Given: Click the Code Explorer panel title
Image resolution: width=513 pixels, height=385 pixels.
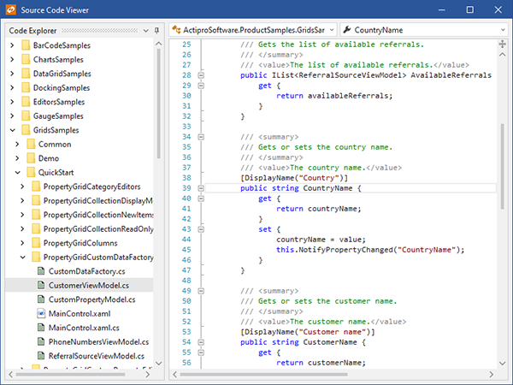Looking at the screenshot, I should pyautogui.click(x=32, y=31).
